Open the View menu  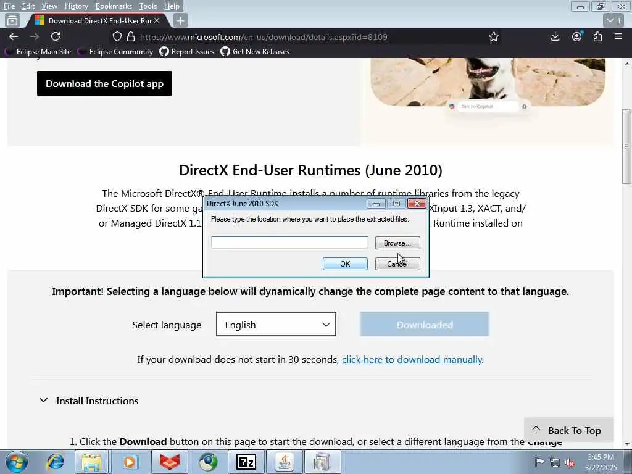pyautogui.click(x=49, y=6)
